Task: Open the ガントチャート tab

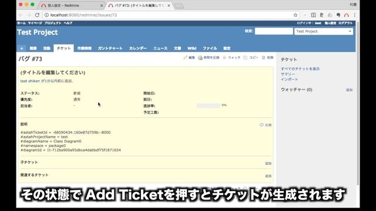Action: click(x=110, y=48)
